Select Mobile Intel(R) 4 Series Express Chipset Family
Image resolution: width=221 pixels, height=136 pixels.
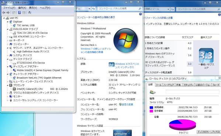42,70
